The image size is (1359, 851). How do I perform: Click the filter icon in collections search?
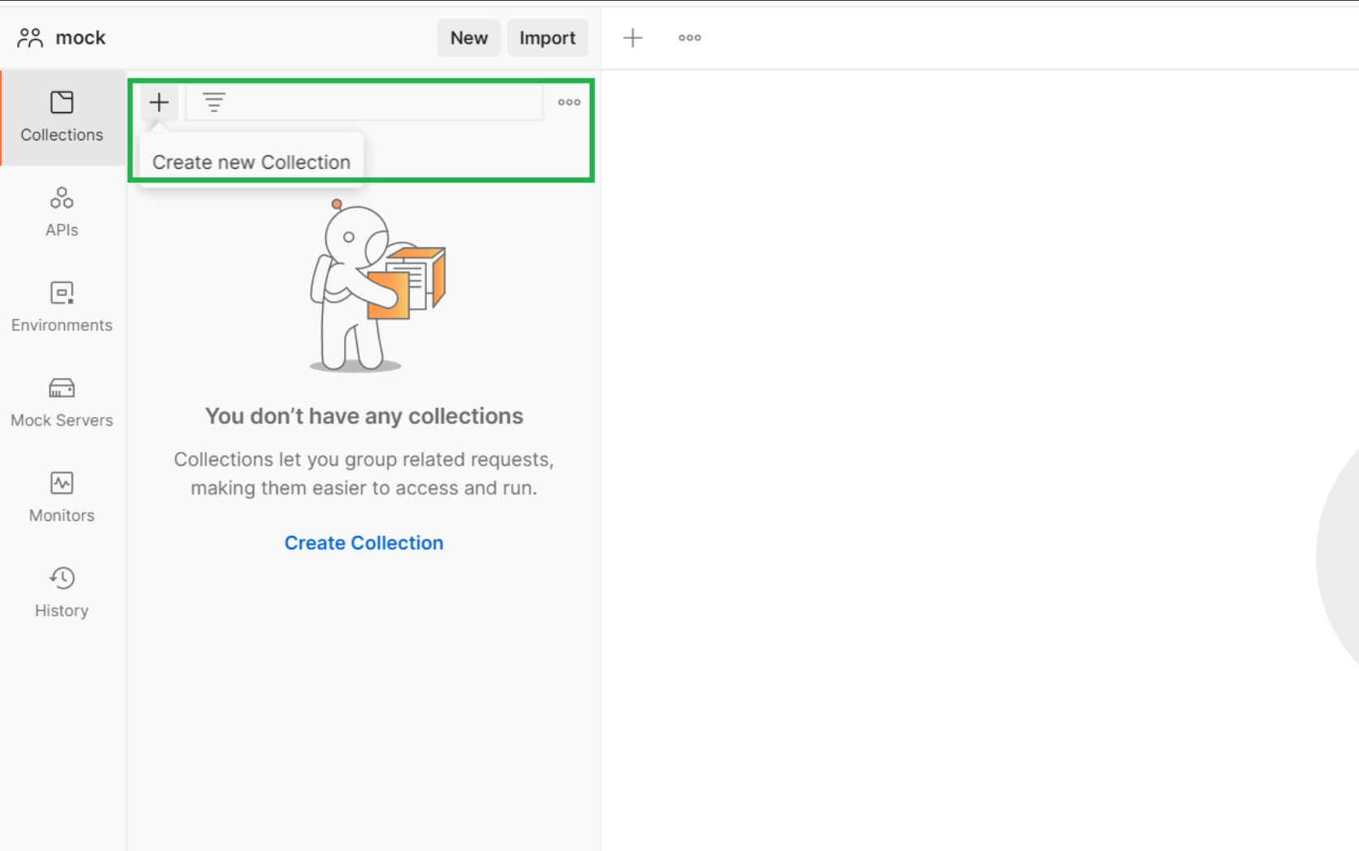pos(214,102)
